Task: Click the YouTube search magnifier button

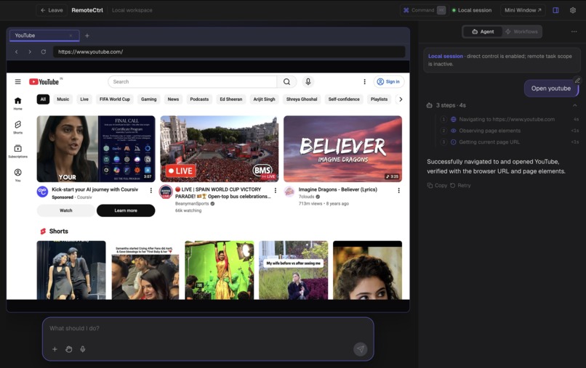Action: tap(286, 82)
